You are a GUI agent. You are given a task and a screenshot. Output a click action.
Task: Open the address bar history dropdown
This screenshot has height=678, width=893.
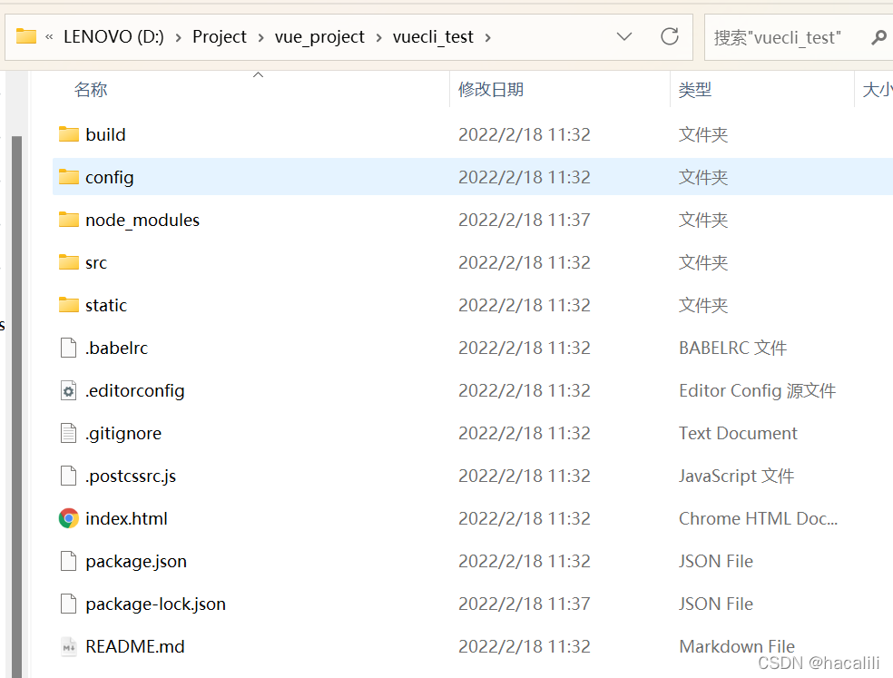coord(624,37)
